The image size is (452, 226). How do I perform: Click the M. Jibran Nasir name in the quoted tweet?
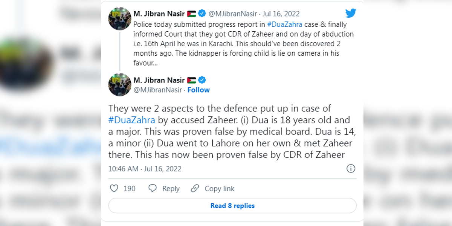click(x=159, y=14)
